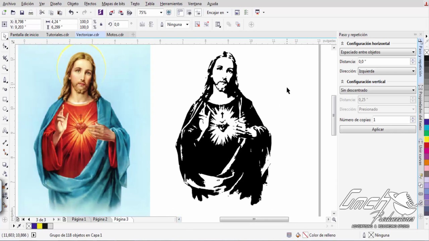Open the Pantalla de inicio tab

click(24, 34)
